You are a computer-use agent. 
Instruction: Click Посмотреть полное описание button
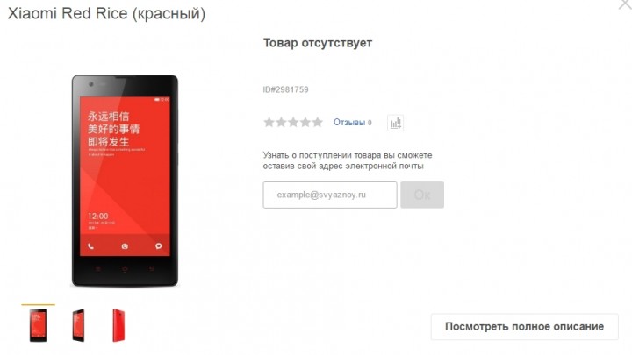coord(524,326)
